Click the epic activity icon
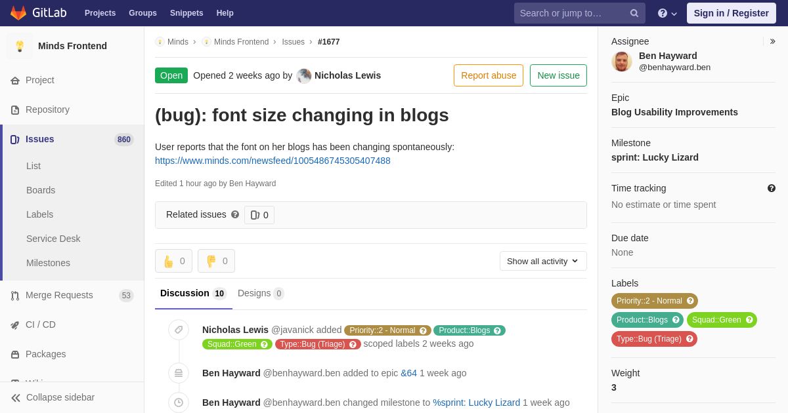Screen dimensions: 788x413 [179, 373]
